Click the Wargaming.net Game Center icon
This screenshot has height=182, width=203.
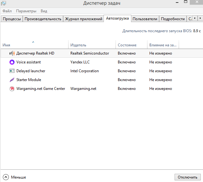click(12, 89)
